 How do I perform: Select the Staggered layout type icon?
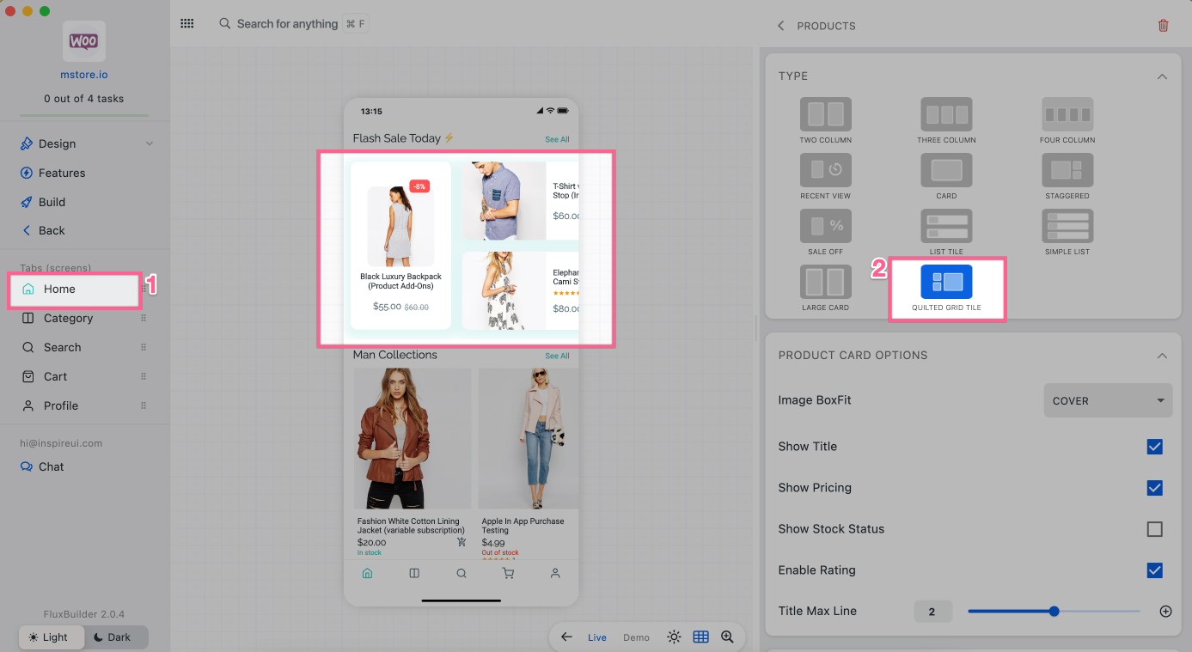click(x=1067, y=170)
